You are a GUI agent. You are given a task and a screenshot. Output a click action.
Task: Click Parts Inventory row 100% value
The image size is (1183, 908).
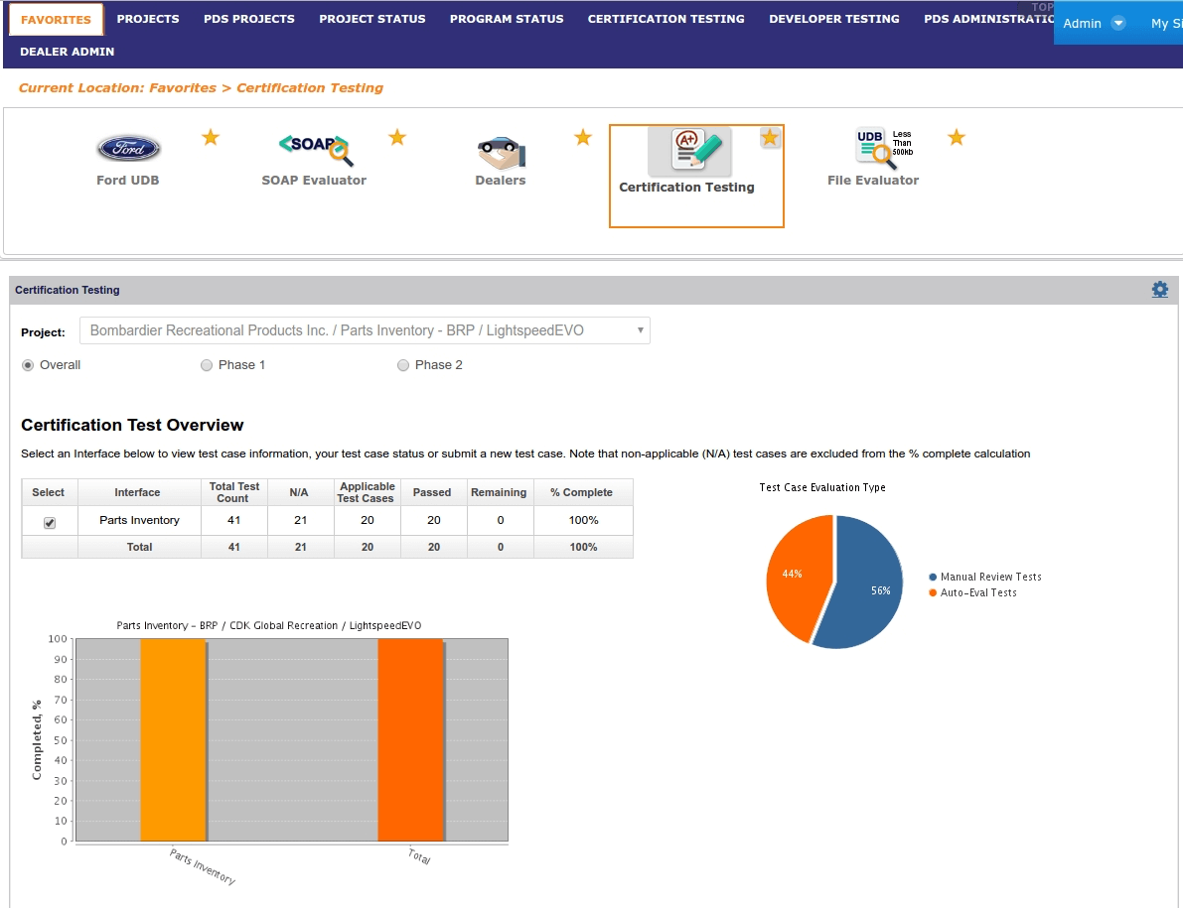click(583, 520)
